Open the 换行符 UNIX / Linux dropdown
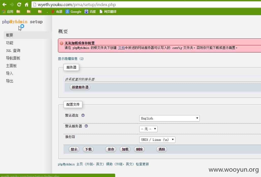This screenshot has height=177, width=261. (x=157, y=140)
